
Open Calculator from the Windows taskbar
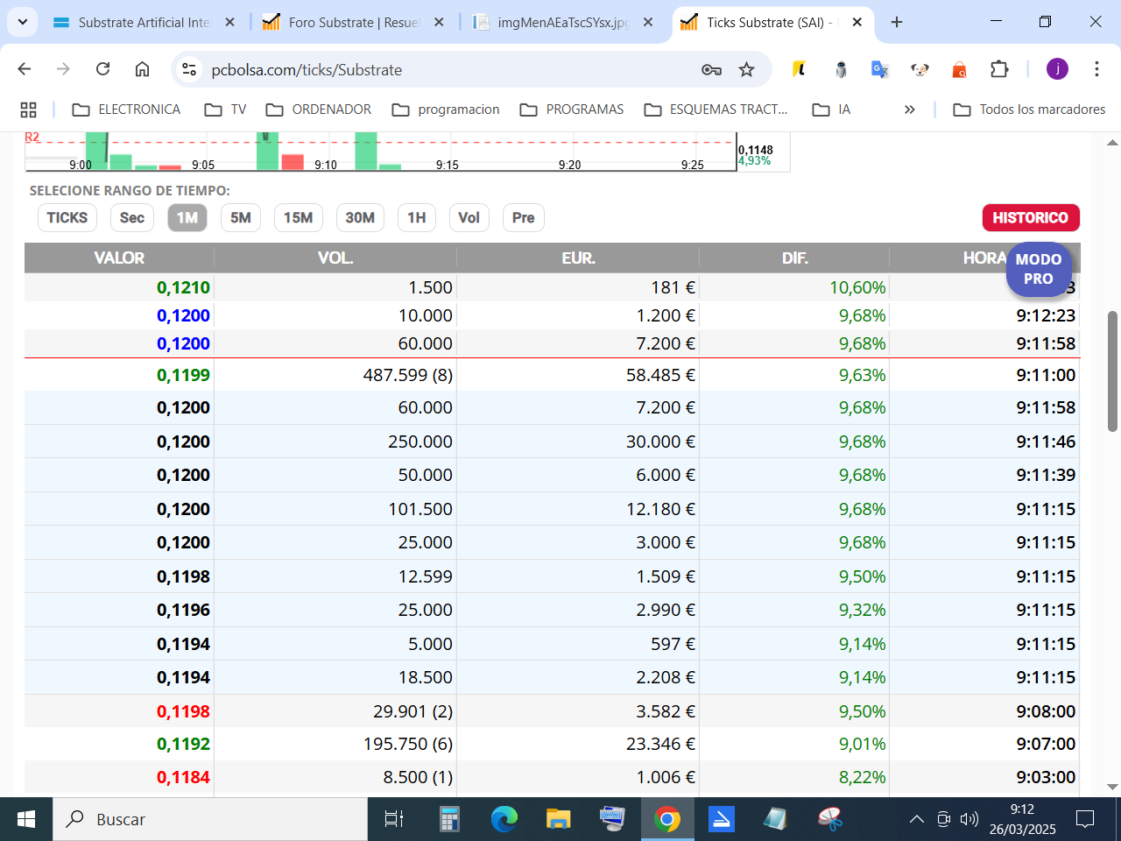[x=449, y=819]
